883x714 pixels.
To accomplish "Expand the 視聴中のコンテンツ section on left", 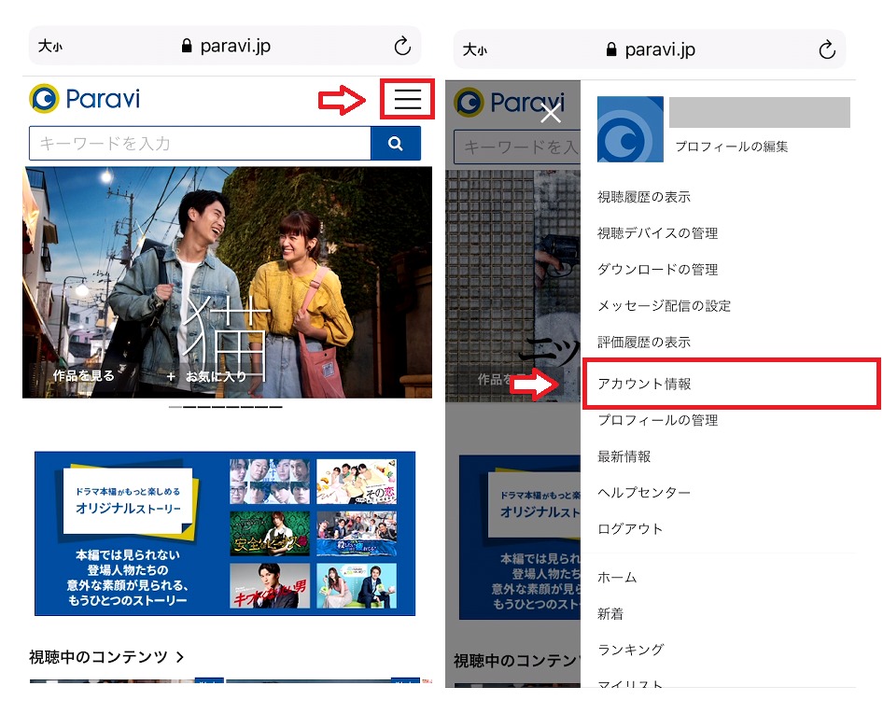I will pyautogui.click(x=106, y=656).
